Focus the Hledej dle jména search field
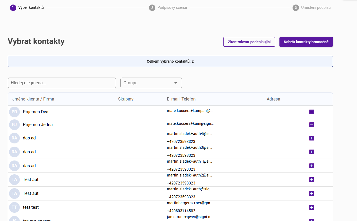 (x=62, y=83)
